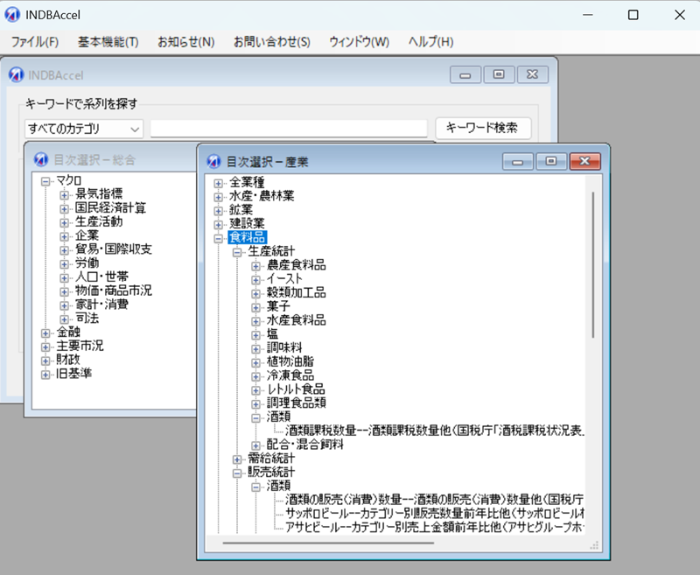Maximize the 目次選択－産業 window

point(551,161)
